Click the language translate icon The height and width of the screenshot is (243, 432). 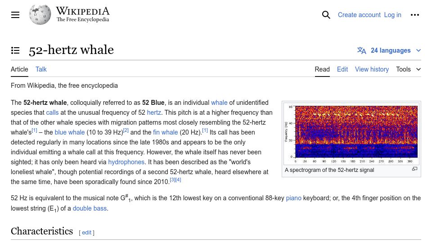361,50
